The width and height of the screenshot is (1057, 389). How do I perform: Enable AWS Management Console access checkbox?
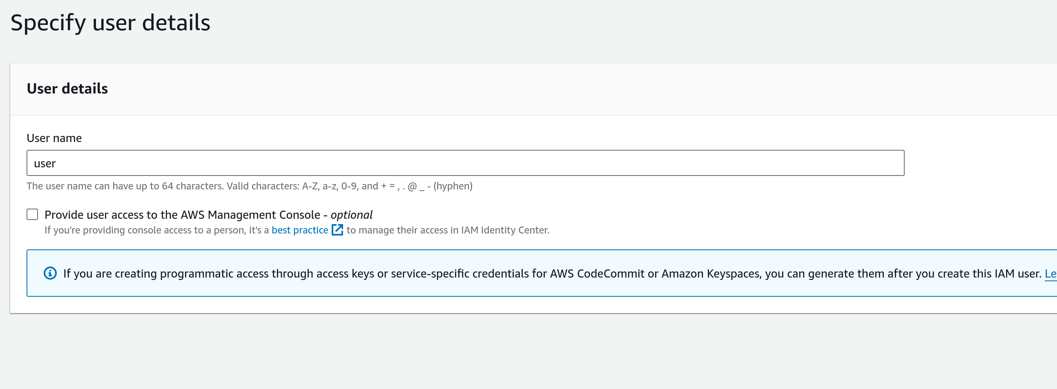tap(32, 214)
